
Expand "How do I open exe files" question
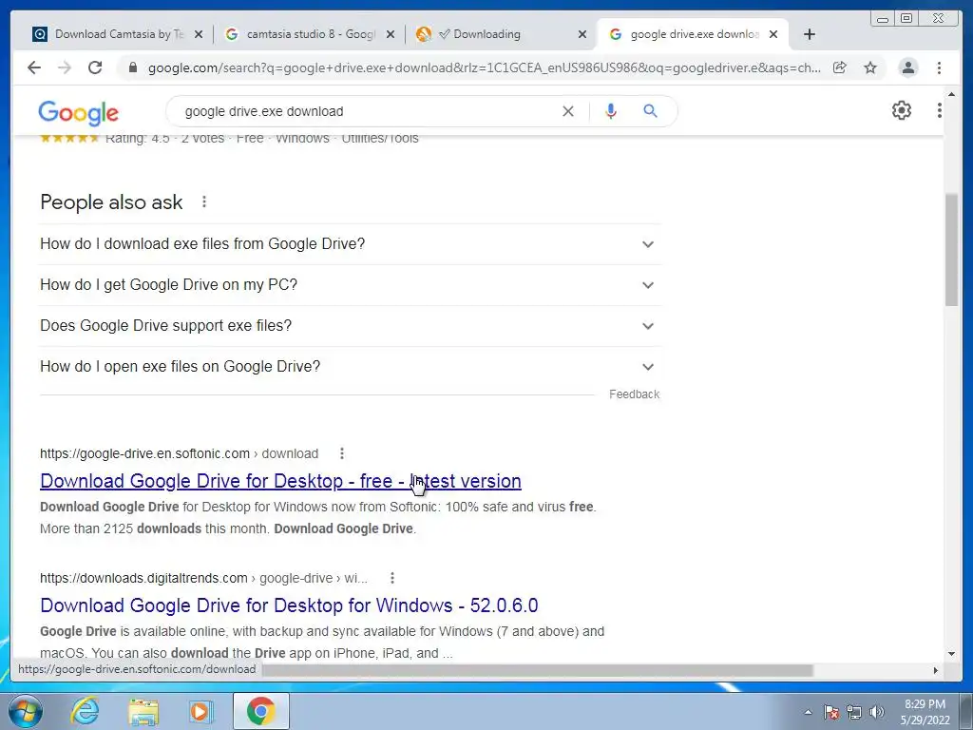(x=351, y=367)
